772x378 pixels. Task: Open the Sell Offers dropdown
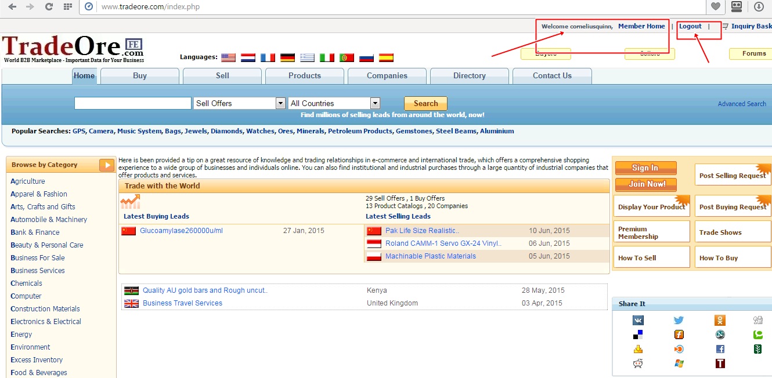[x=240, y=103]
